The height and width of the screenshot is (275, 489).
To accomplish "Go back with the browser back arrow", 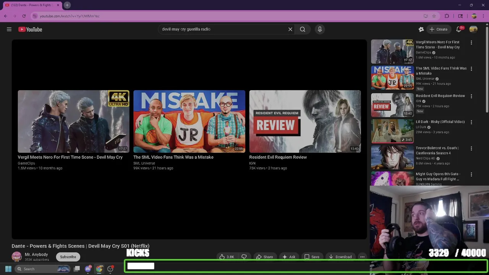I will [5, 16].
